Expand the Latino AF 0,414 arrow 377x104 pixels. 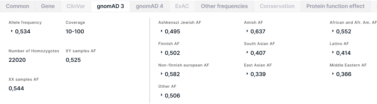(333, 53)
